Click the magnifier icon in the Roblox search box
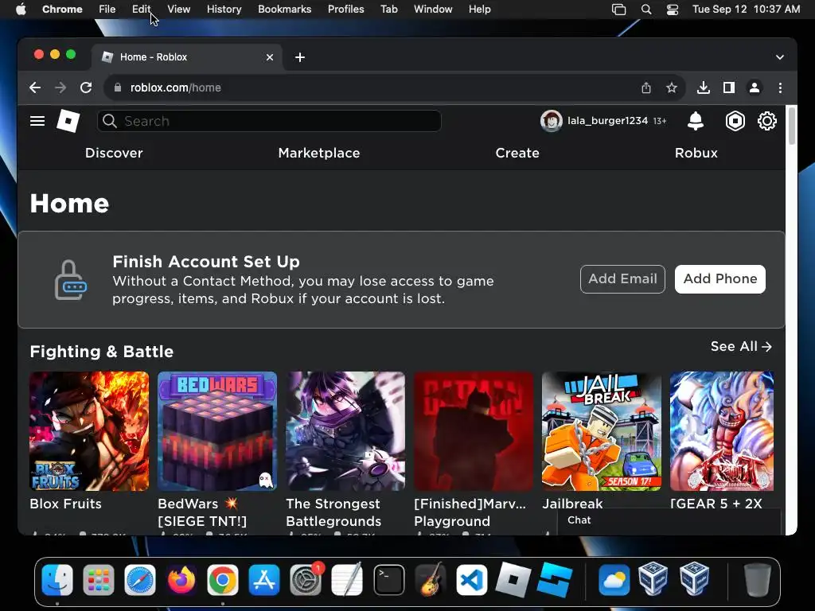The width and height of the screenshot is (815, 611). tap(109, 121)
